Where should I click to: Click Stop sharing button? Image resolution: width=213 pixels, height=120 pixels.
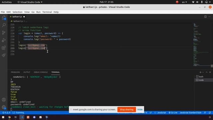point(126,110)
